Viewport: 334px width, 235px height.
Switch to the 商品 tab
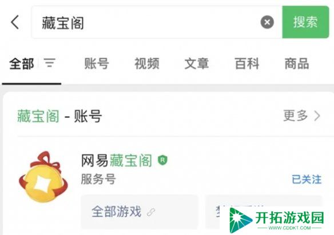(x=297, y=63)
